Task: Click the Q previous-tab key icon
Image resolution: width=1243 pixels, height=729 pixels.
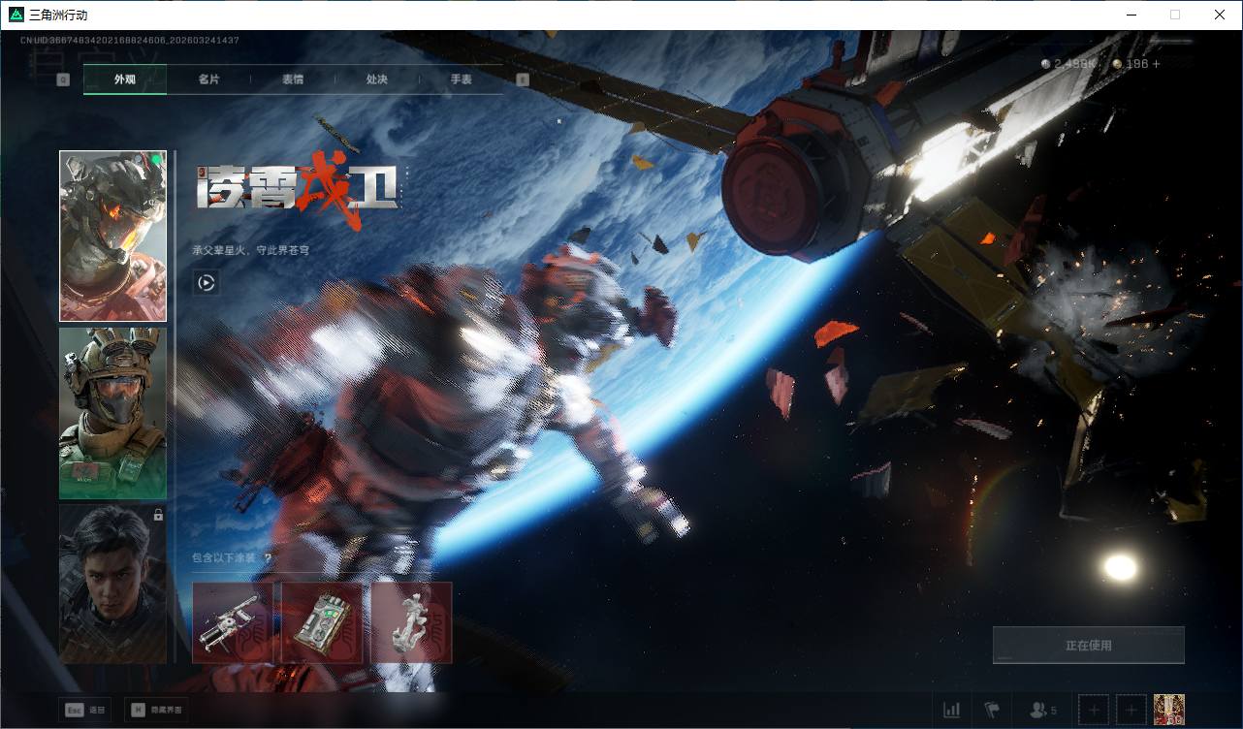Action: (x=63, y=79)
